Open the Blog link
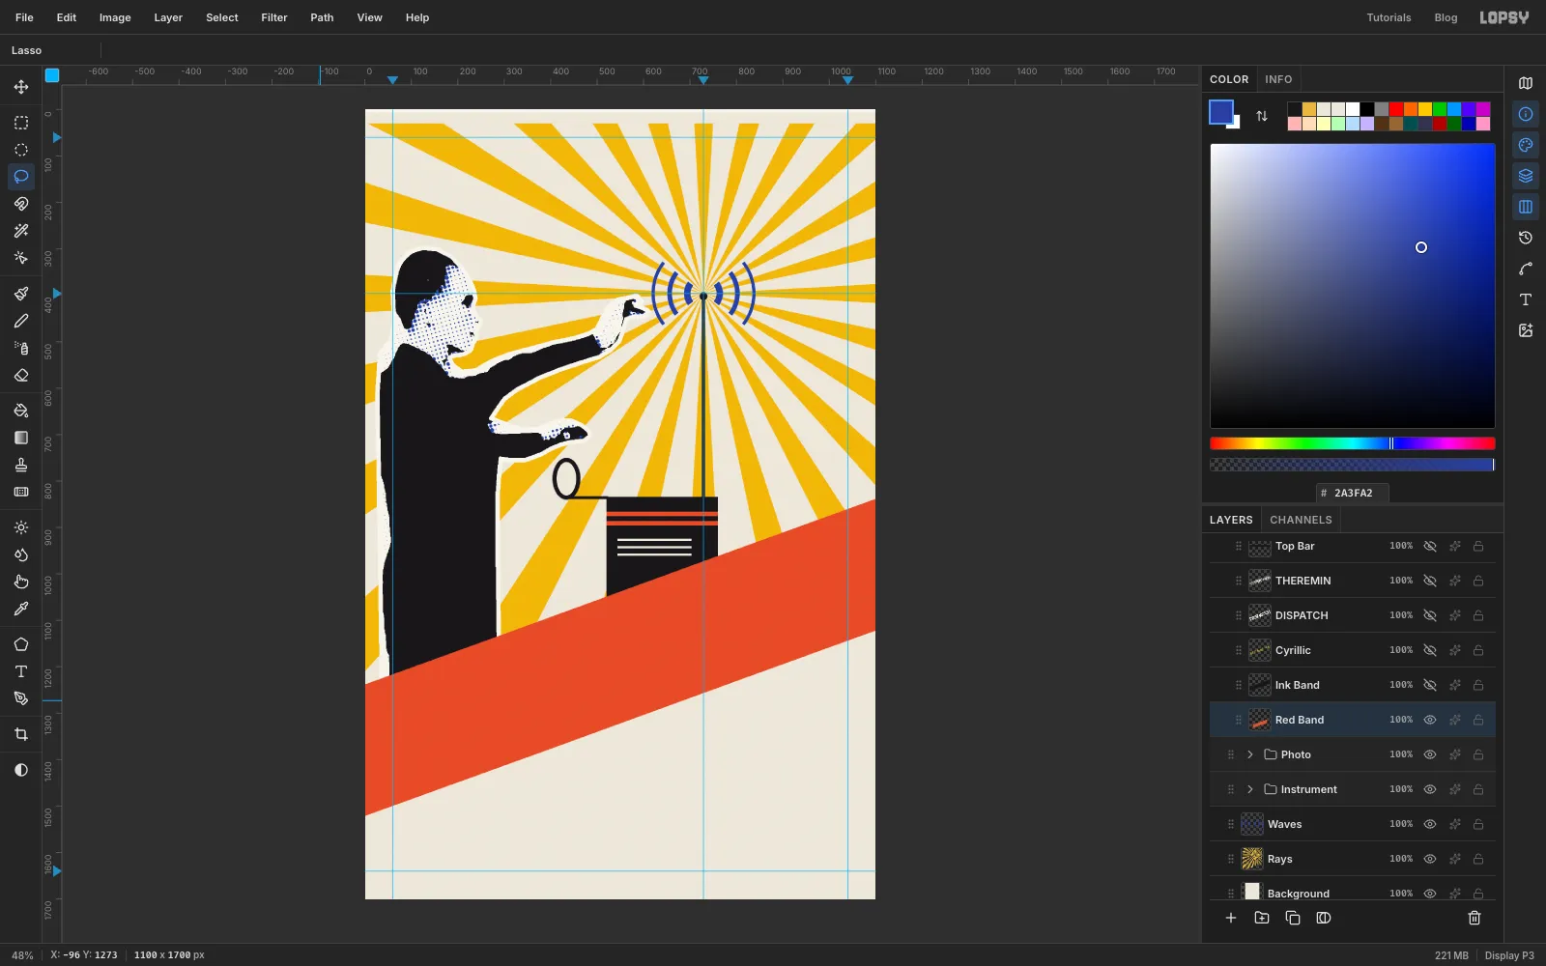The width and height of the screenshot is (1546, 966). pyautogui.click(x=1446, y=17)
